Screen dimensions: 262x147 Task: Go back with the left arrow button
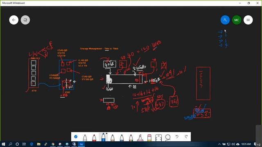(x=14, y=20)
